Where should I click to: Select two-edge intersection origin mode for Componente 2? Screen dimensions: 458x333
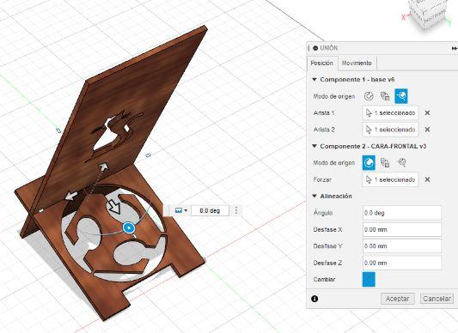[402, 162]
